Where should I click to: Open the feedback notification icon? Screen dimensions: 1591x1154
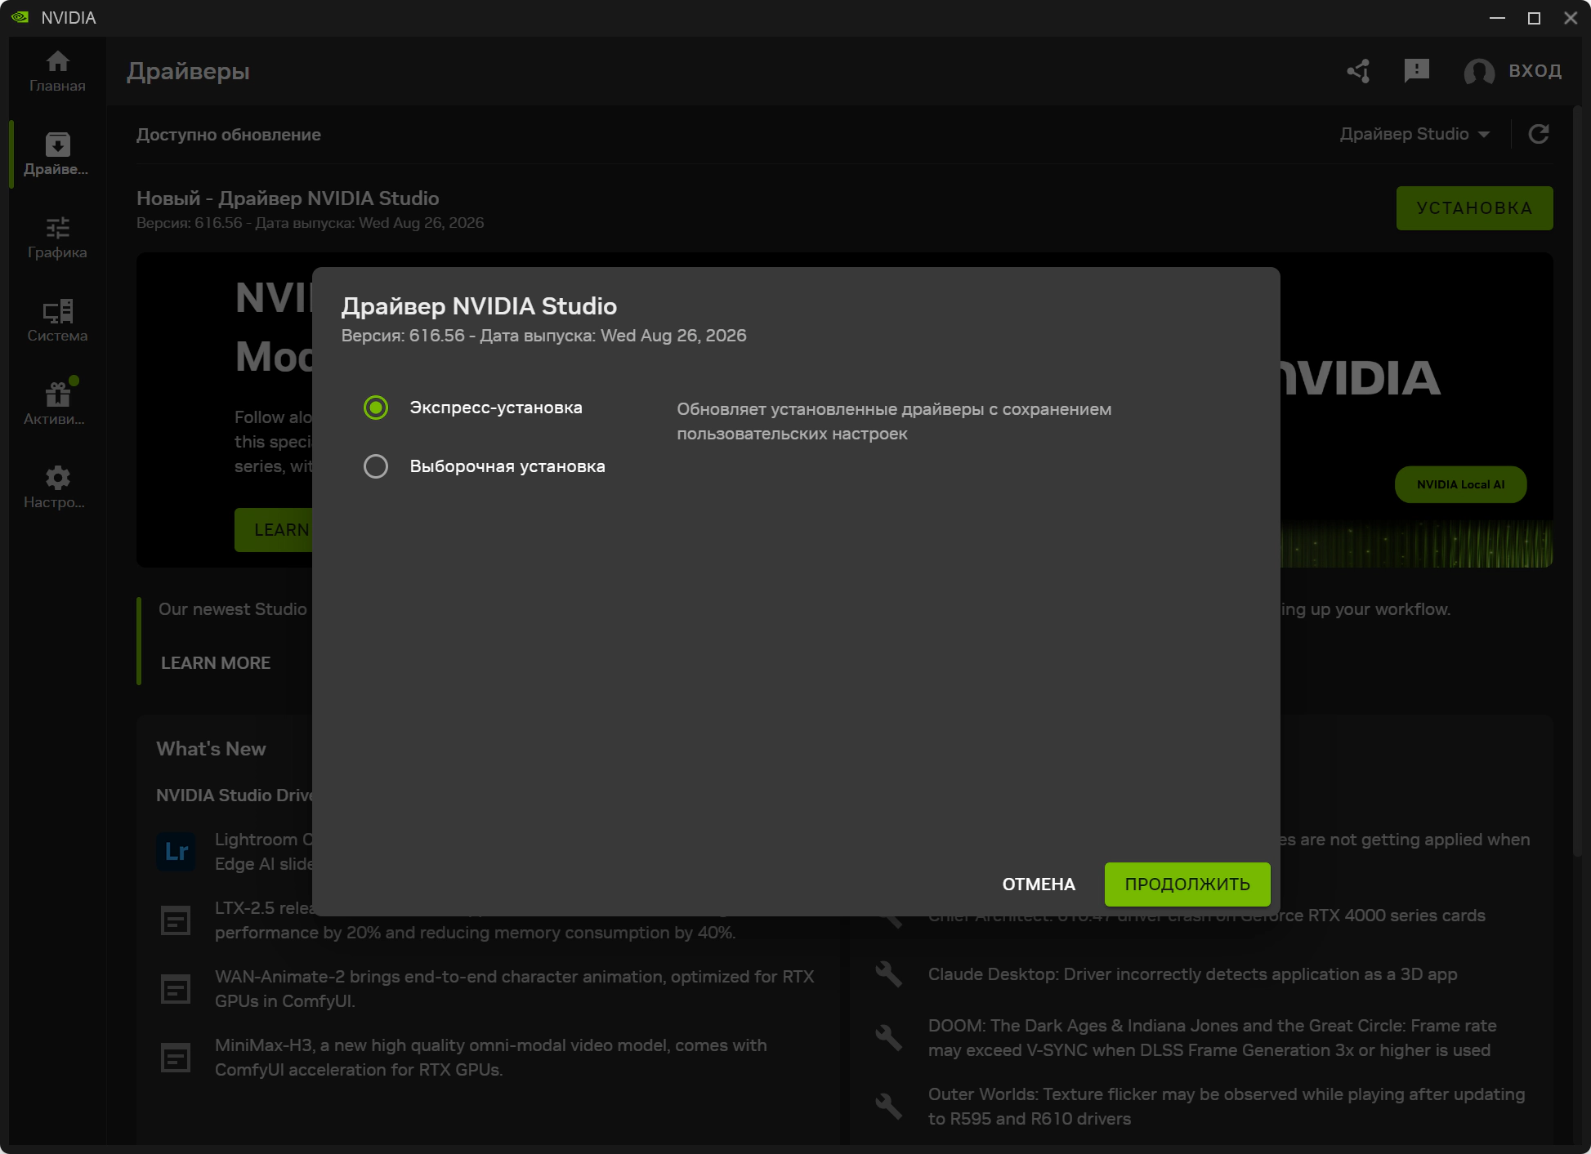[x=1416, y=71]
